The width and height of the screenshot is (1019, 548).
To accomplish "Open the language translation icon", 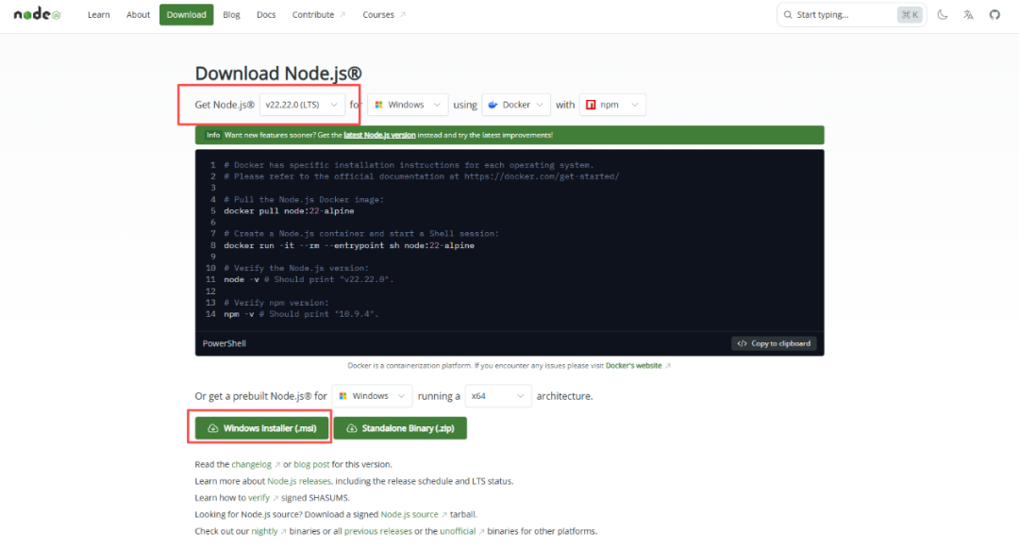I will click(968, 14).
